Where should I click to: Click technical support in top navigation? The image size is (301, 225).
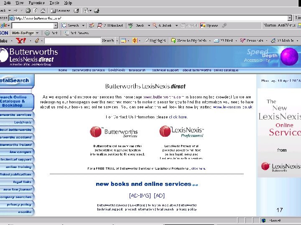tap(165, 70)
